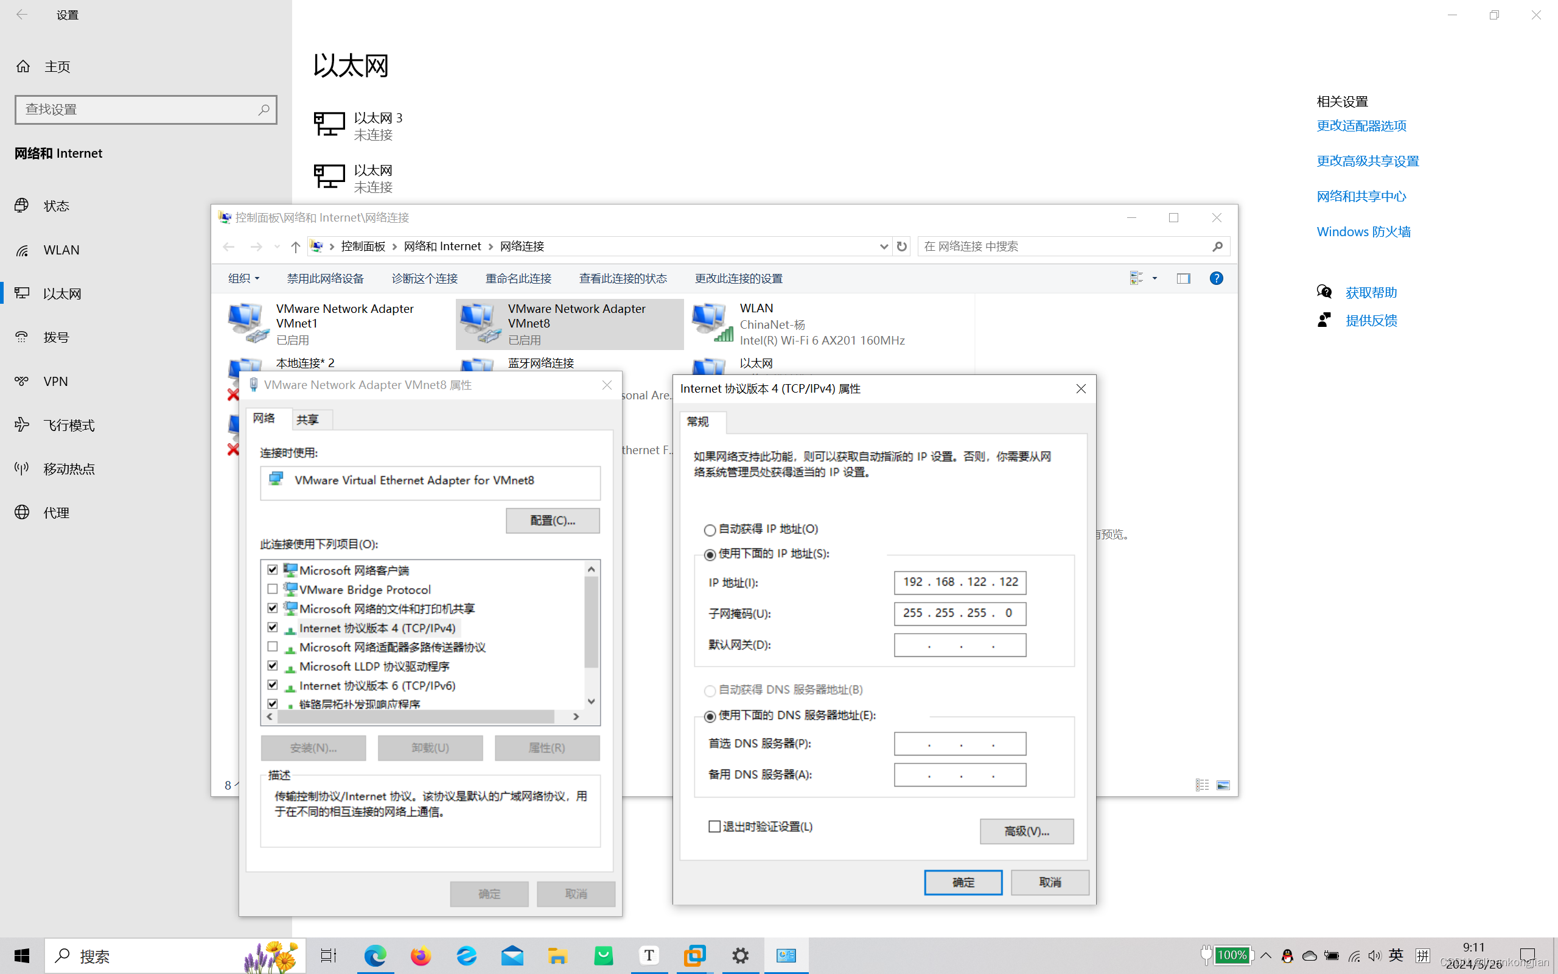Image resolution: width=1558 pixels, height=974 pixels.
Task: Toggle Internet 协议版本 6 (TCP/IPv6) checkbox
Action: pos(272,685)
